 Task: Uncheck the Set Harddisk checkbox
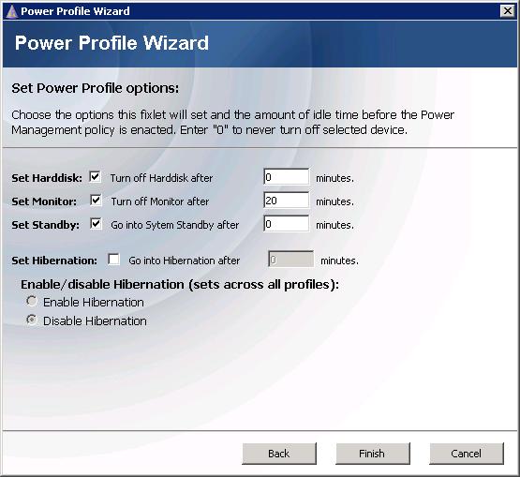click(x=96, y=177)
